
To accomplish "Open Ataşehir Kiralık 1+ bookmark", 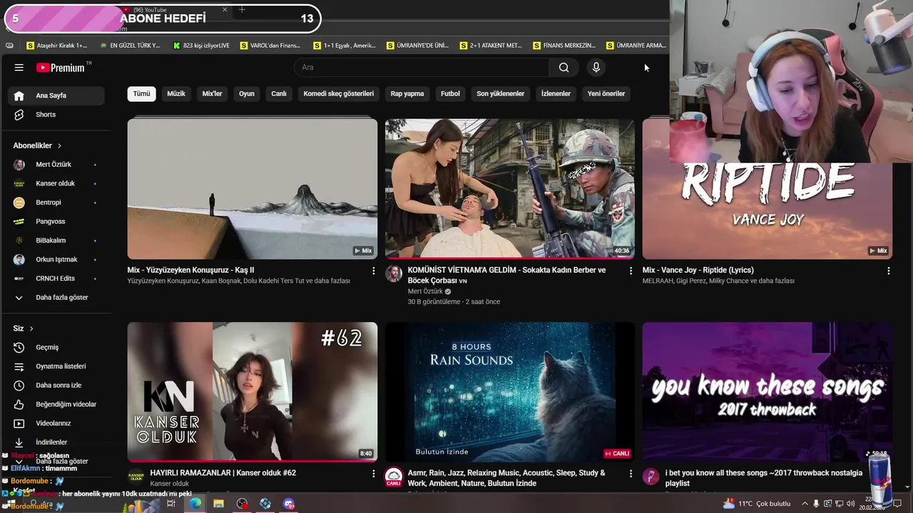I will click(57, 46).
